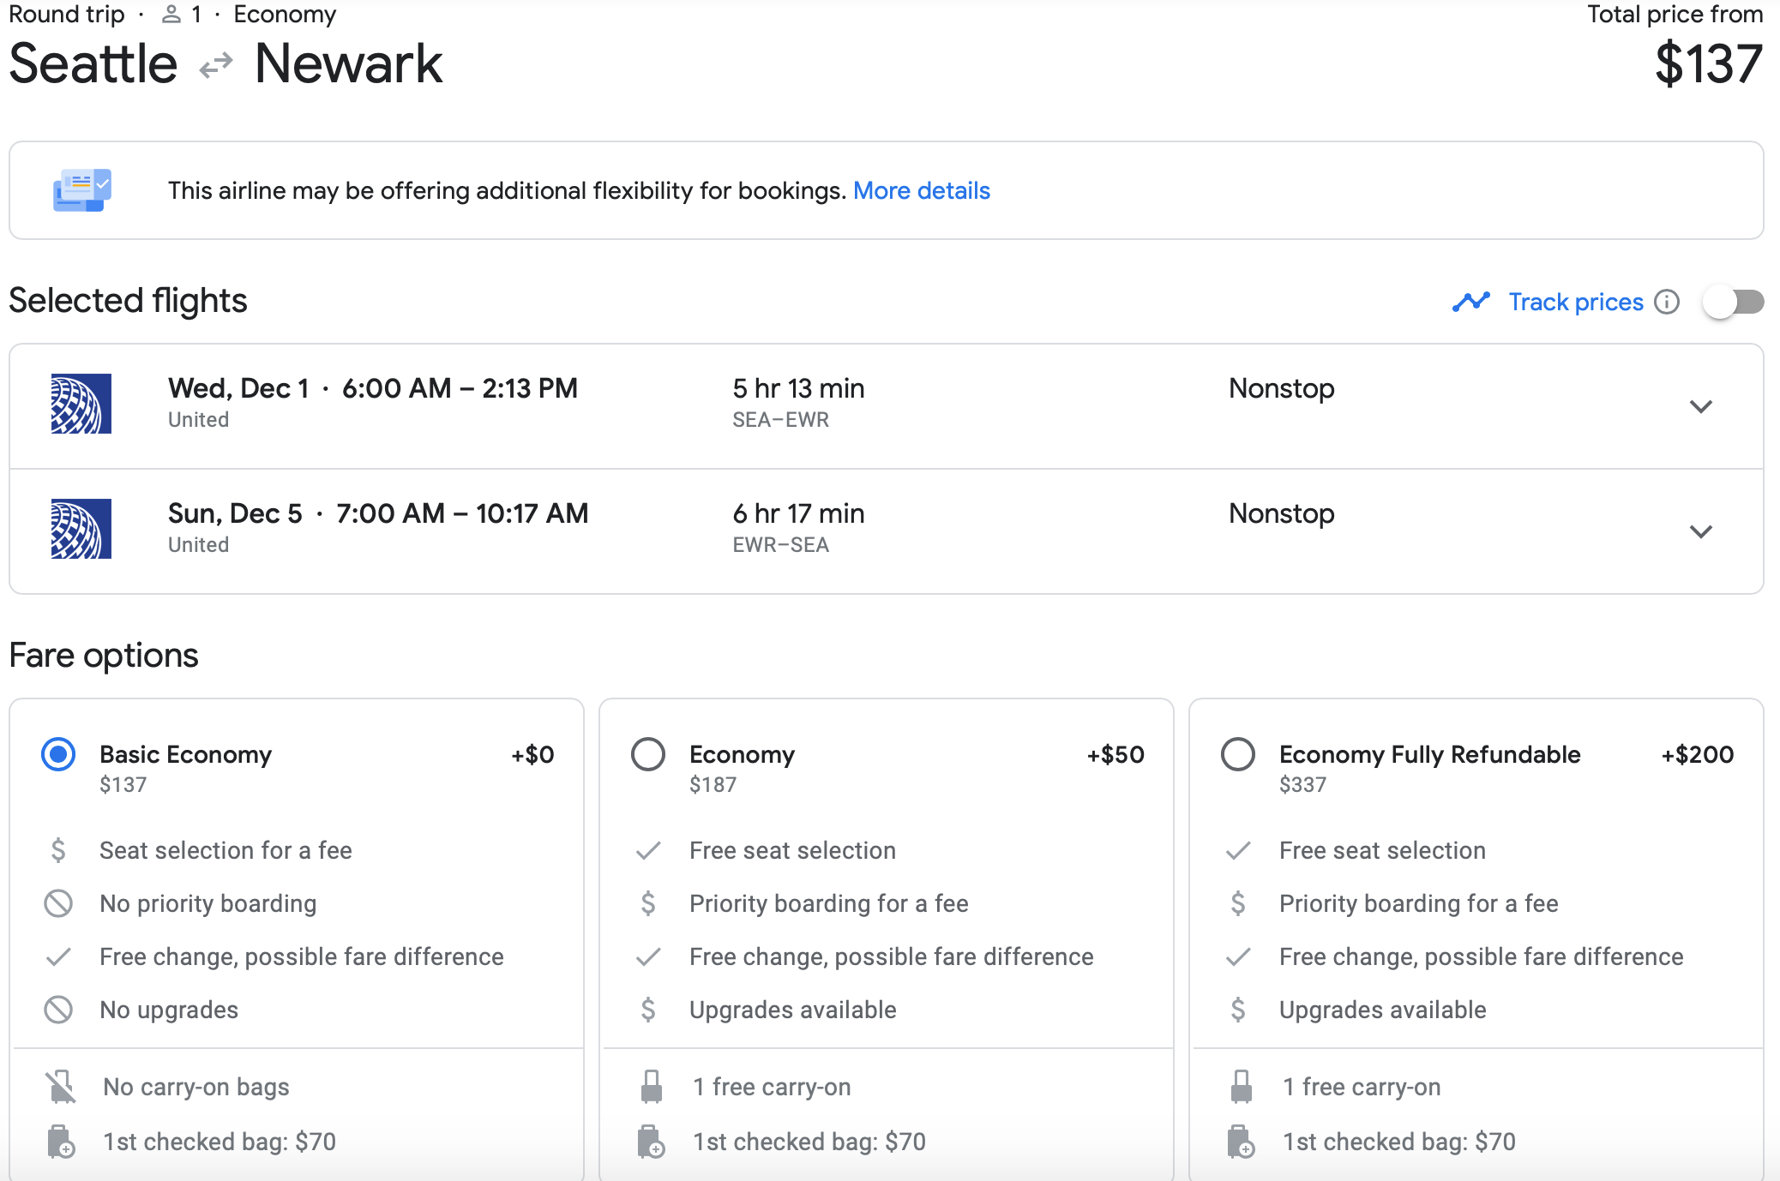
Task: Click the Track prices link text
Action: [1576, 302]
